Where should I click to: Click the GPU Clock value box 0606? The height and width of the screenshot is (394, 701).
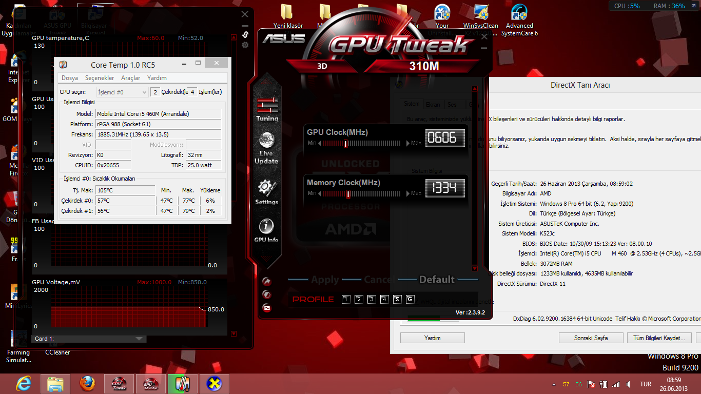pos(444,138)
